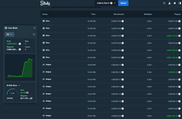Click the Sniper icon in the 10:42 PM row
This screenshot has width=182, height=119.
click(x=44, y=116)
